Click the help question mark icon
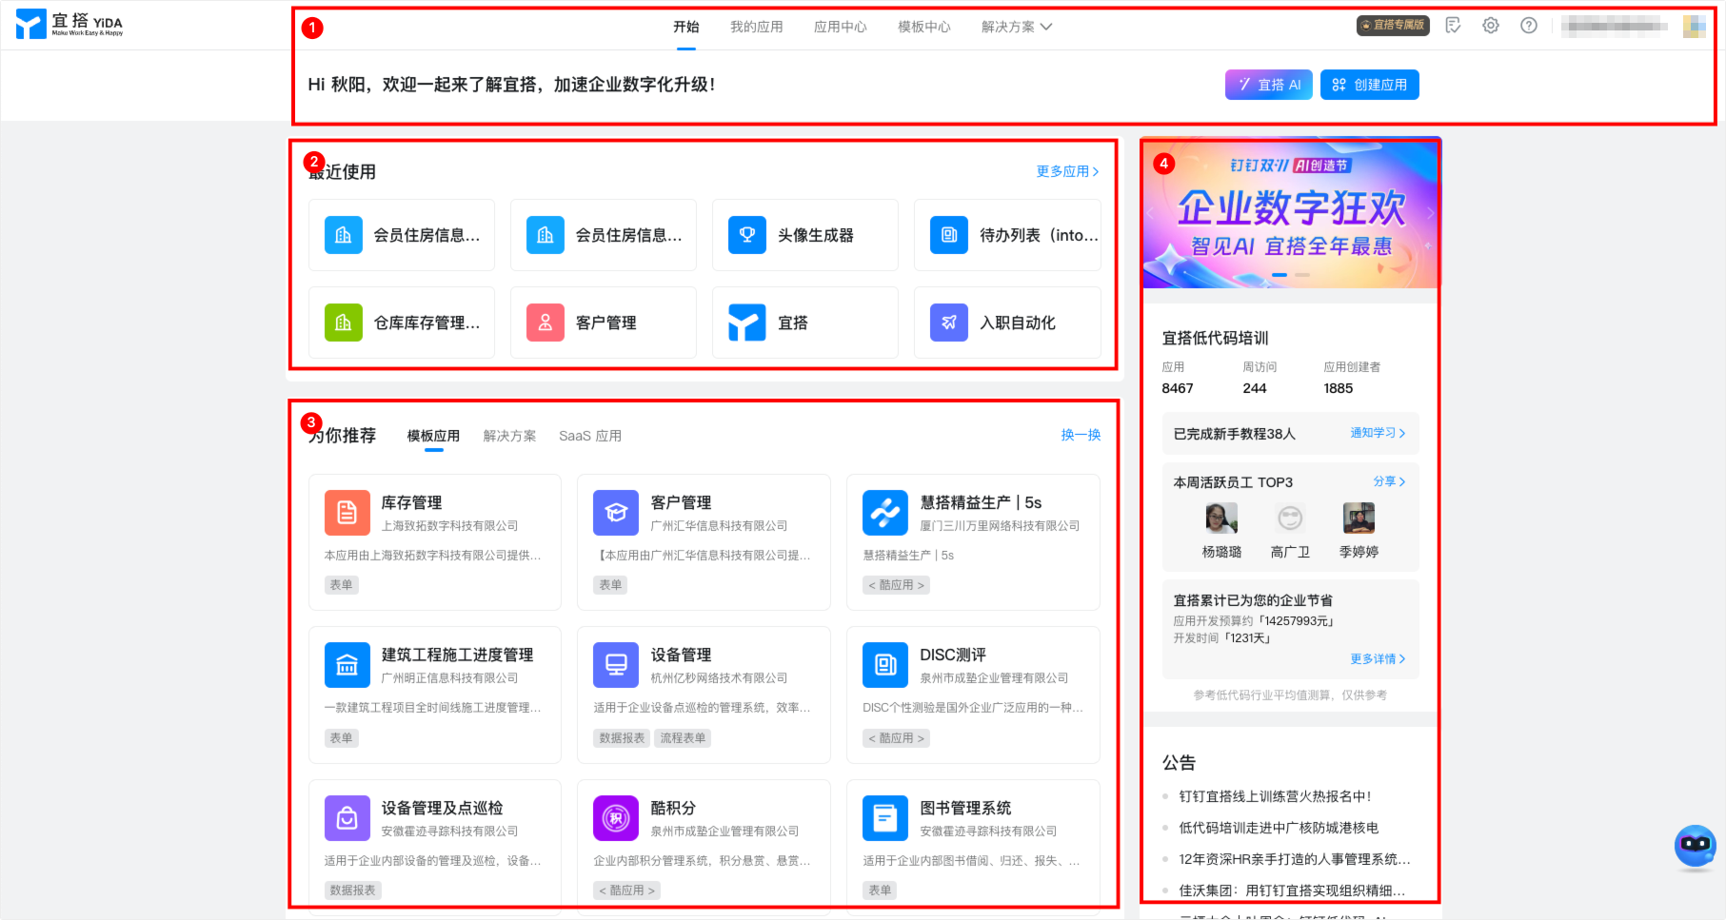 tap(1529, 26)
